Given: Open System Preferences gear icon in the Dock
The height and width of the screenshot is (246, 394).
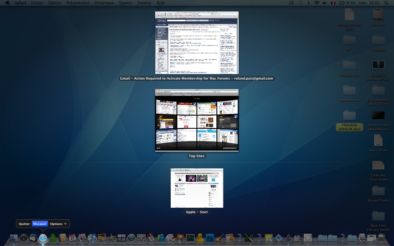Looking at the screenshot, I should [141, 238].
